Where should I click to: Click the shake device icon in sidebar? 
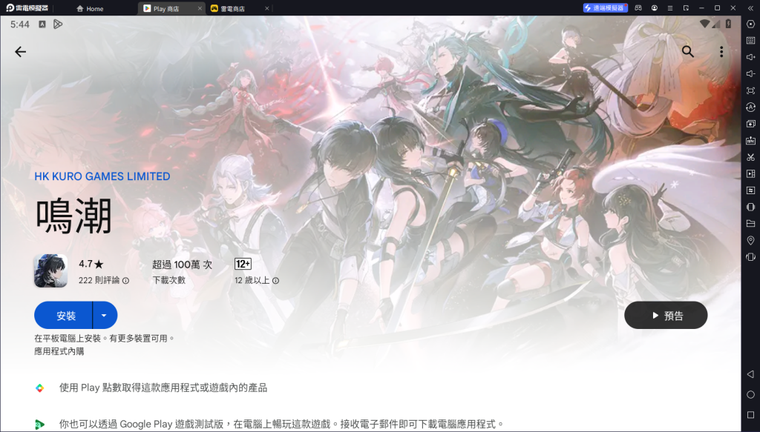[x=751, y=207]
